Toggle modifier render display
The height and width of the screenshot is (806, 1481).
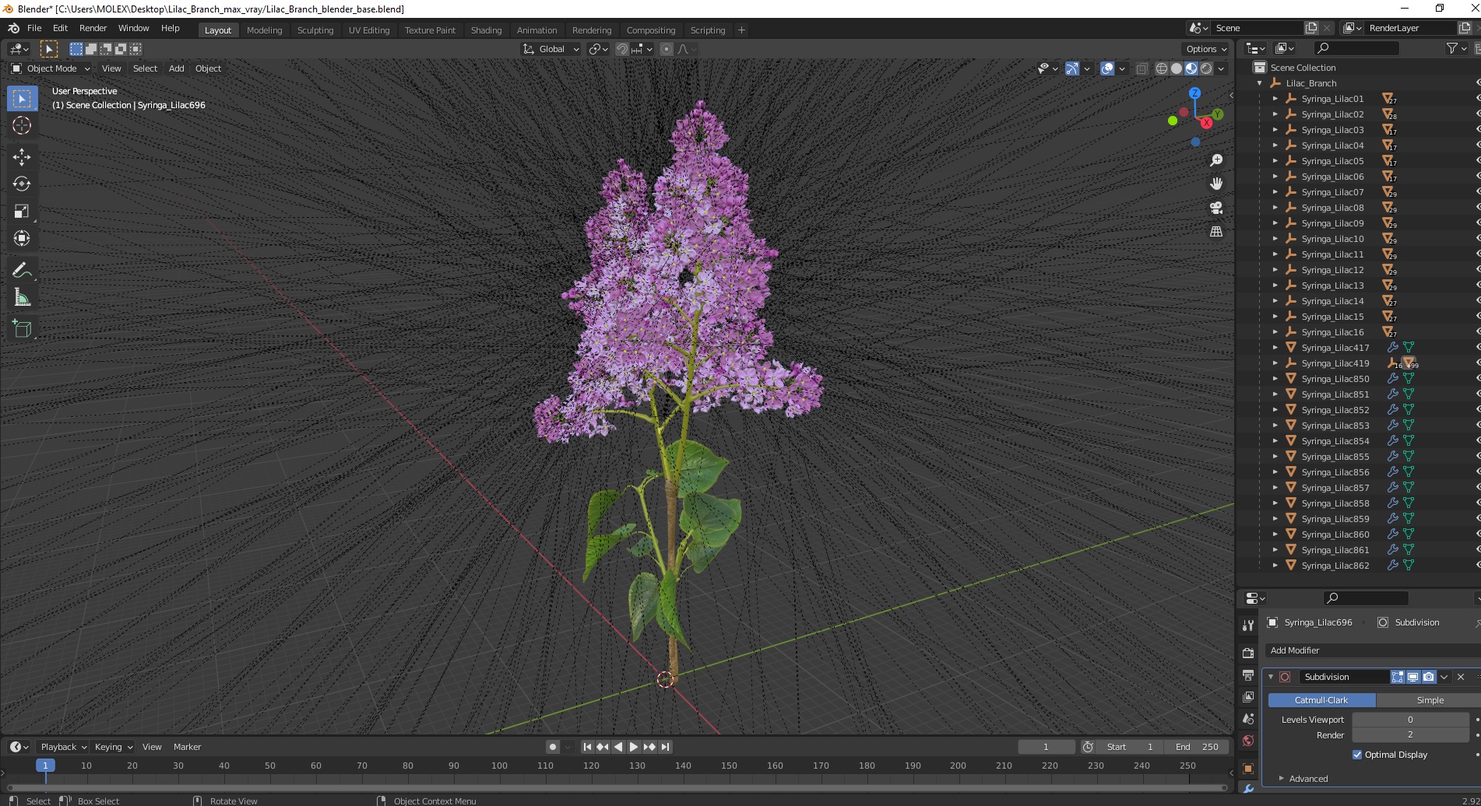[x=1429, y=677]
